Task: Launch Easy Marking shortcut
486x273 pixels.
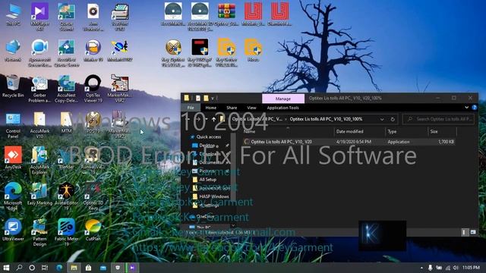Action: [x=39, y=194]
